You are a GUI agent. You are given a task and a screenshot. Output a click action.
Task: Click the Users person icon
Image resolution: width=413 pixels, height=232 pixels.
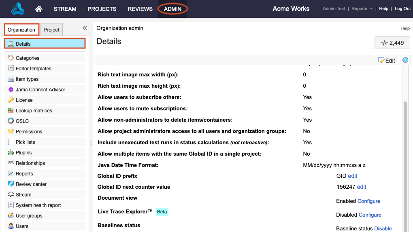pyautogui.click(x=11, y=226)
